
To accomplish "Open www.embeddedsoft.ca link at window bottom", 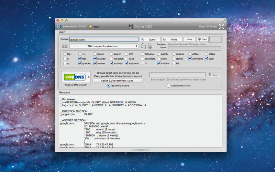I will [x=140, y=150].
